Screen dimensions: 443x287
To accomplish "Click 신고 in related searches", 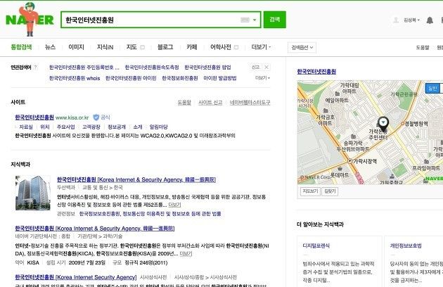I will click(255, 67).
